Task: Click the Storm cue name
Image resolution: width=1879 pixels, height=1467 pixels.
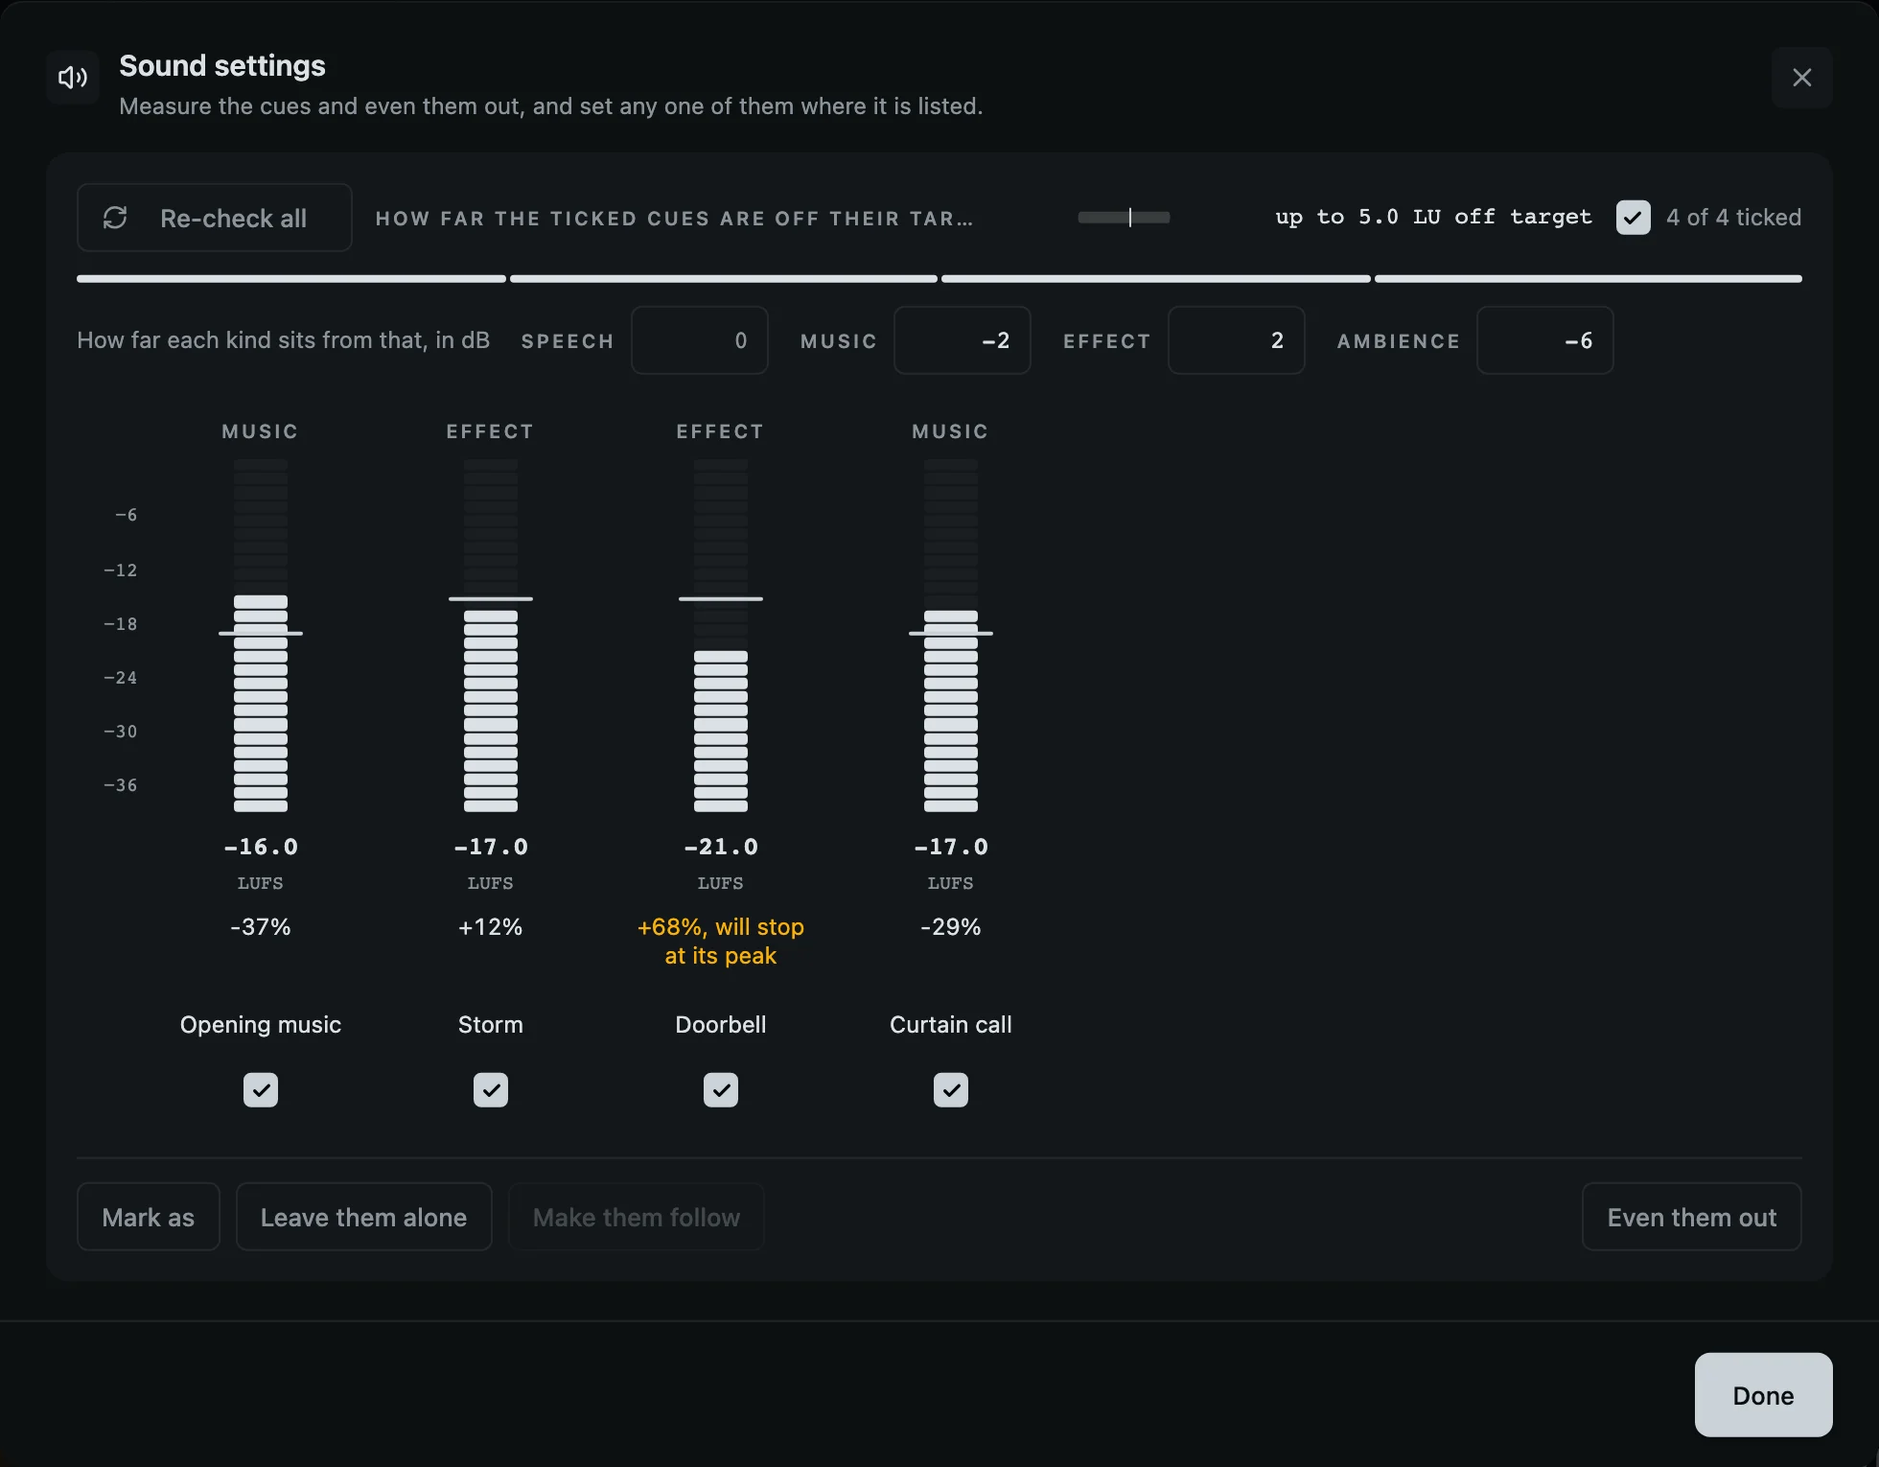Action: [x=491, y=1025]
